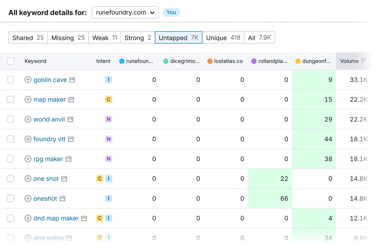Screen dimensions: 373x244
Task: Click the yellow dungeonf... column dot
Action: coord(298,61)
